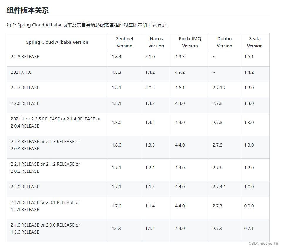Click the 2.2.7.RELEASE row label

point(25,88)
